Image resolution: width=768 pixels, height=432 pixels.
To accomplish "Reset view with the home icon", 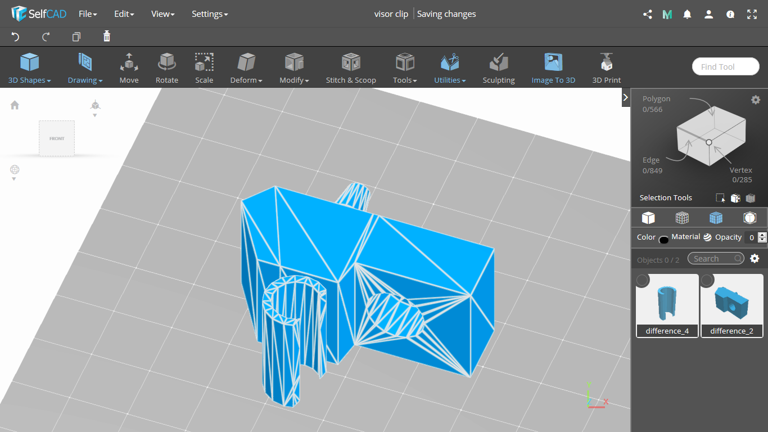I will pos(15,105).
